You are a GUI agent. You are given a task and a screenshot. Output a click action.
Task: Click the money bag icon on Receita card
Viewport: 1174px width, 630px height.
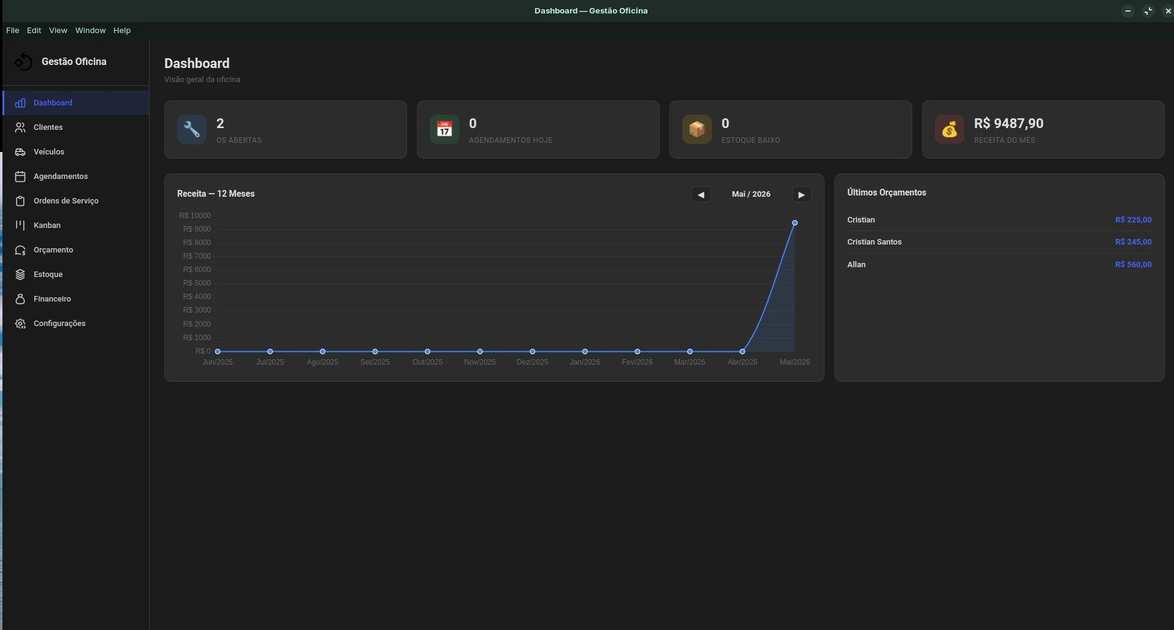[950, 129]
